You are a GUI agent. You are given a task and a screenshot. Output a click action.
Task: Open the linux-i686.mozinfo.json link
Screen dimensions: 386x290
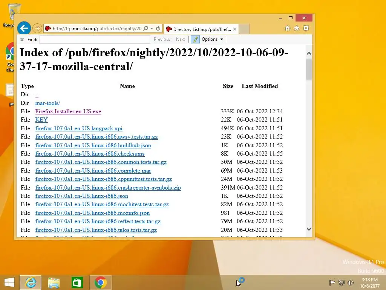(x=93, y=213)
